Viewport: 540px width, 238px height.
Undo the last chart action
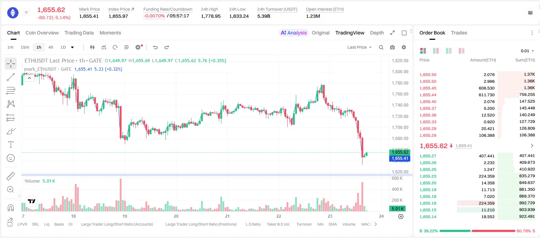click(155, 47)
